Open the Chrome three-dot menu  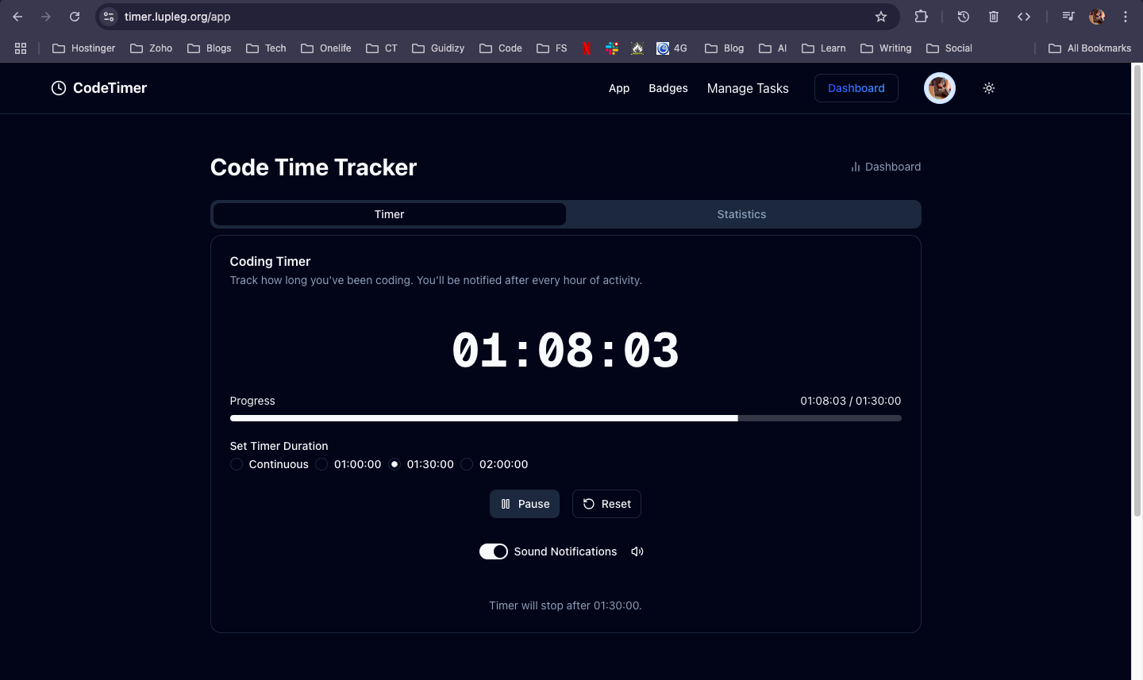click(x=1126, y=16)
